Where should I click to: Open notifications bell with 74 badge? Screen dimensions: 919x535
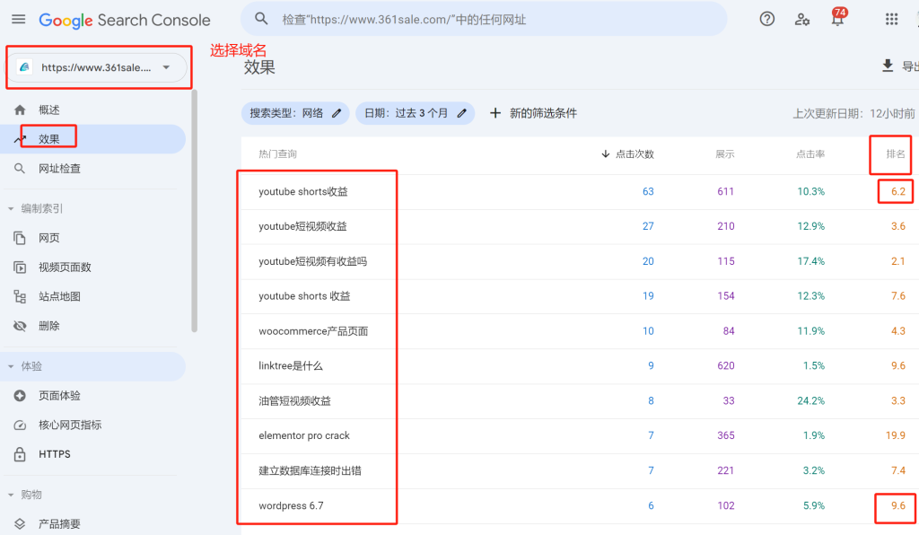pyautogui.click(x=837, y=19)
